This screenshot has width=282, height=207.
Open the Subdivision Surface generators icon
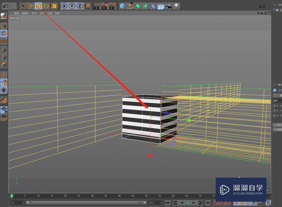138,6
